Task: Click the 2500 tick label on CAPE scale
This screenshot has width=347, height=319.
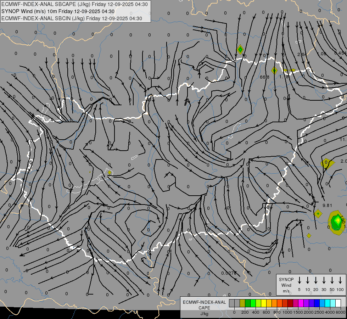Action: click(x=319, y=312)
